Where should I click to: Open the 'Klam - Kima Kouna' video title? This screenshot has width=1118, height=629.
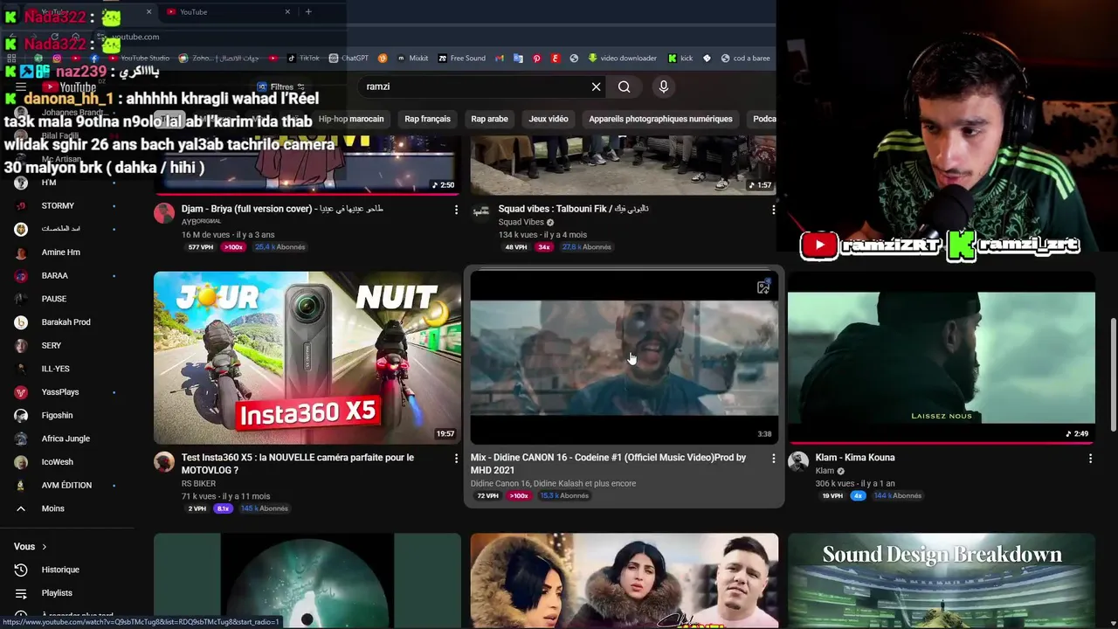855,458
